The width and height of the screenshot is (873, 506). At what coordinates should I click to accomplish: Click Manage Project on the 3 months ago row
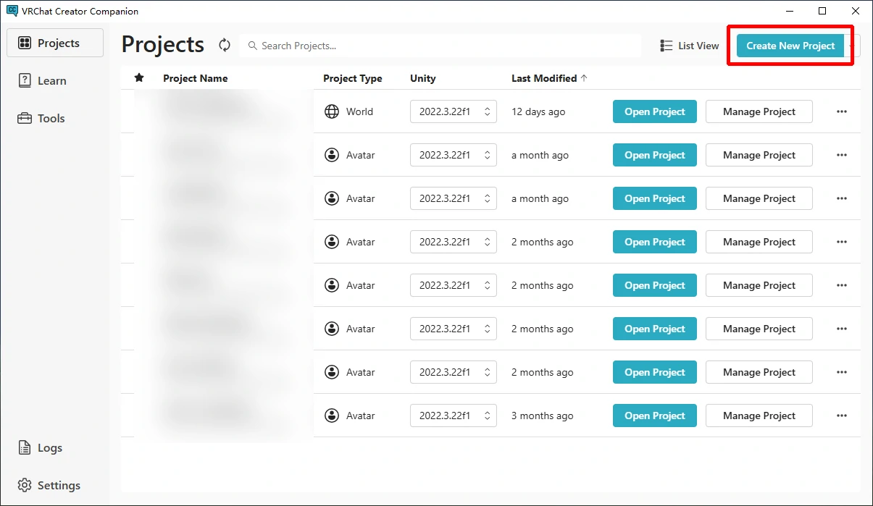click(x=759, y=416)
